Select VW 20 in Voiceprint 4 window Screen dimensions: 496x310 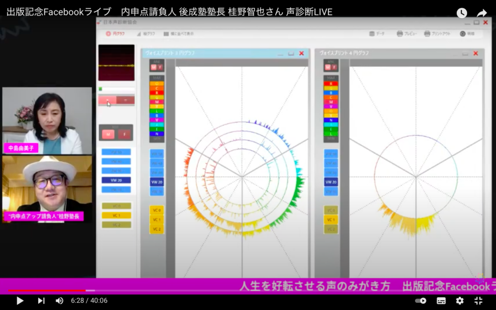coord(331,182)
